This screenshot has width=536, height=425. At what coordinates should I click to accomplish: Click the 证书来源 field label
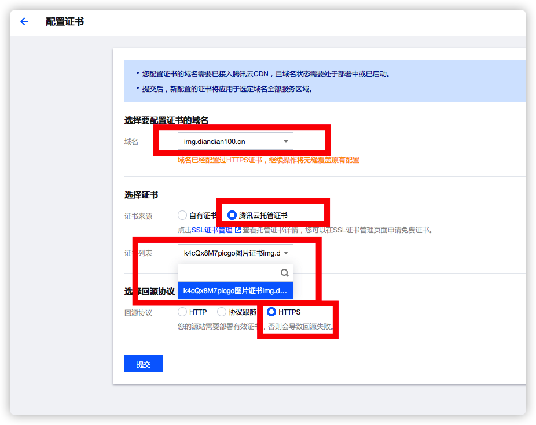[x=138, y=216]
